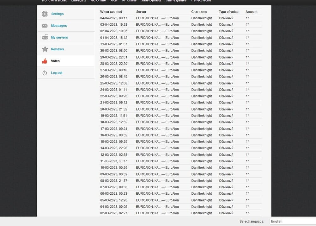Image resolution: width=316 pixels, height=226 pixels.
Task: Click the envelope icon beside Messages
Action: pos(45,26)
